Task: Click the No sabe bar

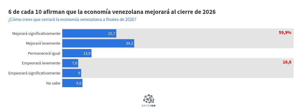Action: point(72,83)
